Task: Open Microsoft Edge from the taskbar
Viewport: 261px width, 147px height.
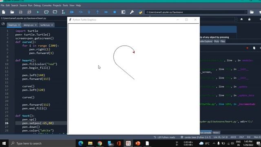Action: tap(81, 143)
